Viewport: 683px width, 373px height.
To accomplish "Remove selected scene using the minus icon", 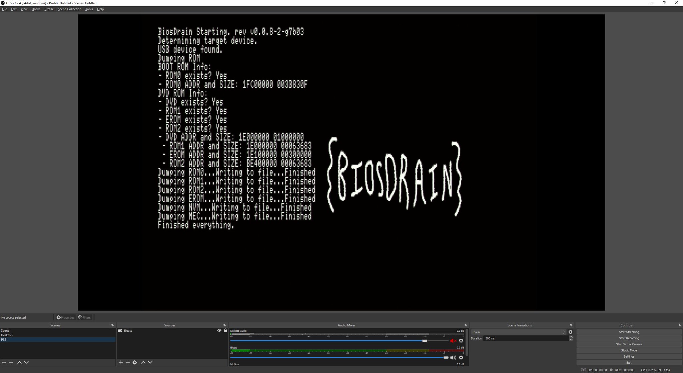I will pyautogui.click(x=11, y=362).
